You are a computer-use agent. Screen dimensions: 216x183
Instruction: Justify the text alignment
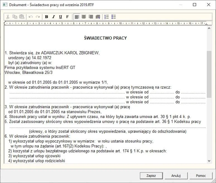(98, 17)
